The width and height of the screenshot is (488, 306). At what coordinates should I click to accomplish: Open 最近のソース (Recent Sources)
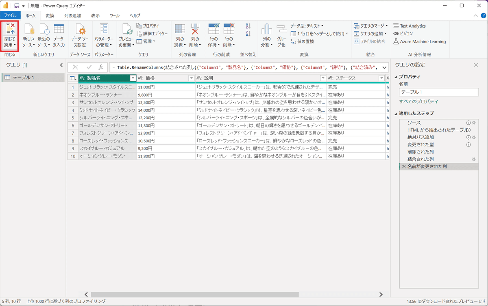coord(44,36)
